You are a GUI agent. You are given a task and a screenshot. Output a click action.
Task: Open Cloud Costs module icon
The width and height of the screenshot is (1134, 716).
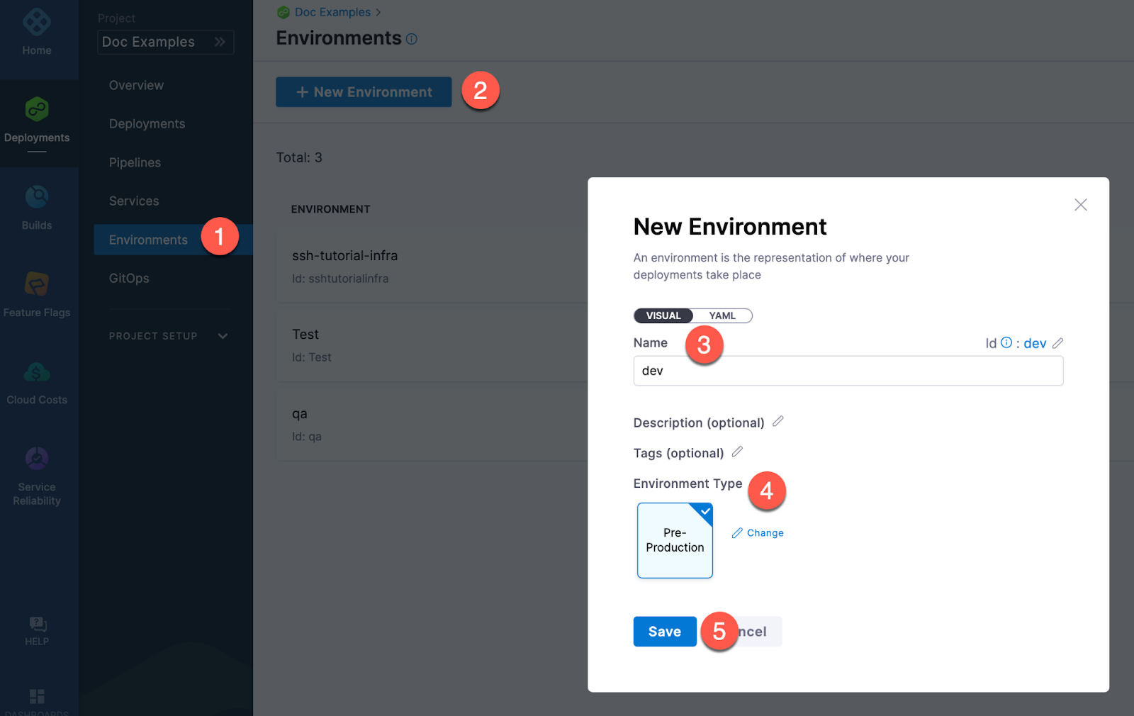pyautogui.click(x=37, y=372)
